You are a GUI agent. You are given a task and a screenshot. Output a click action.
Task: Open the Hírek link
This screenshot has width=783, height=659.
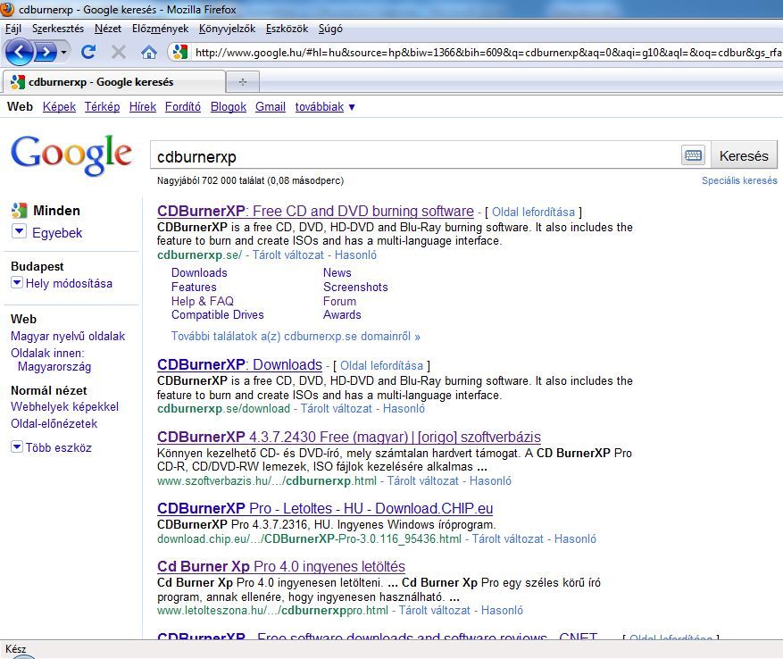pos(143,107)
